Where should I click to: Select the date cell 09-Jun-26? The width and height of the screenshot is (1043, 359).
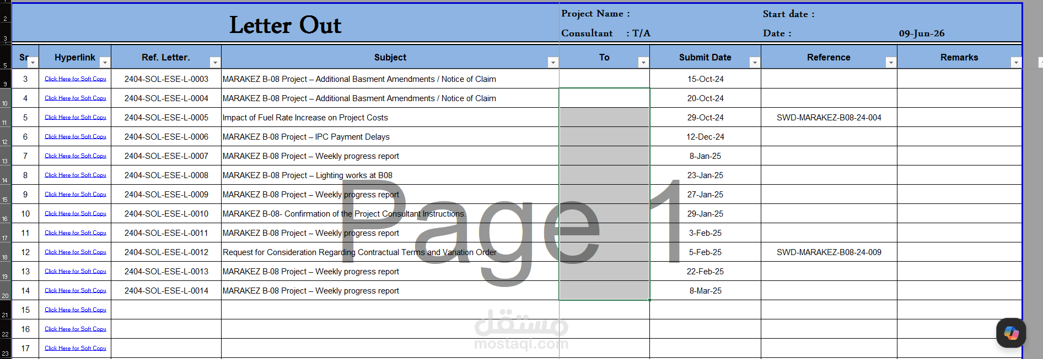point(922,34)
